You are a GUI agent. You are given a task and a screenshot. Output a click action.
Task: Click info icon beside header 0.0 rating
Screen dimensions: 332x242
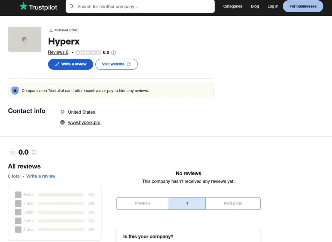tap(113, 52)
